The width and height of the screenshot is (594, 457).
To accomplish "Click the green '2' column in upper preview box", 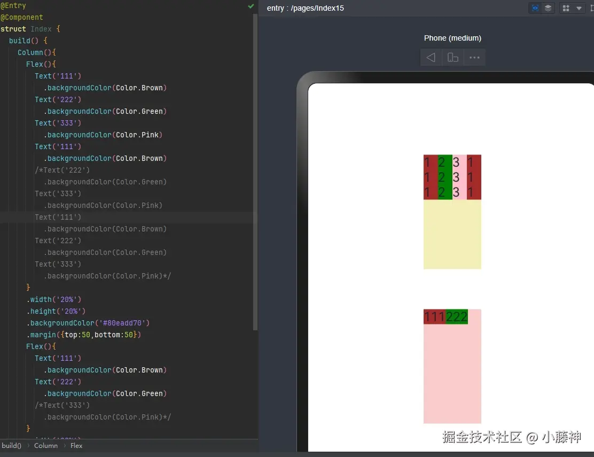I will (445, 177).
